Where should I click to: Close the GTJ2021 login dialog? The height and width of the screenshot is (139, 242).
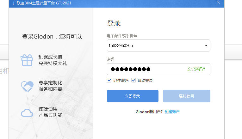click(218, 3)
